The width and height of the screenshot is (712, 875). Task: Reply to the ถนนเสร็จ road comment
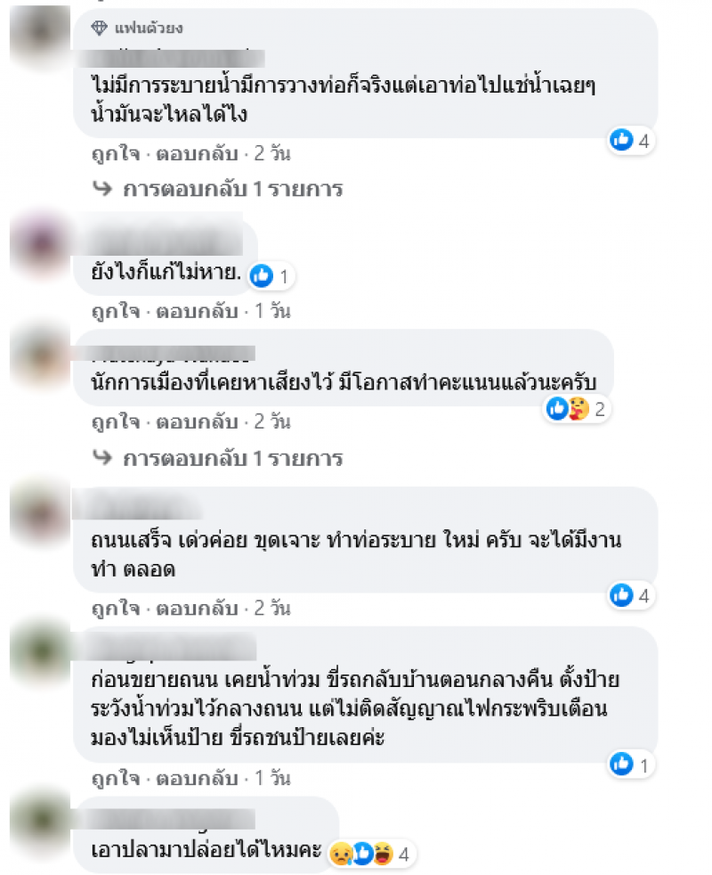pyautogui.click(x=197, y=609)
